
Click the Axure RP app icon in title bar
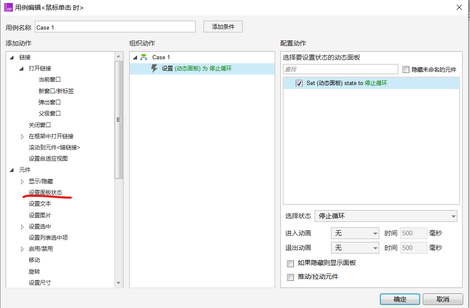pos(9,7)
